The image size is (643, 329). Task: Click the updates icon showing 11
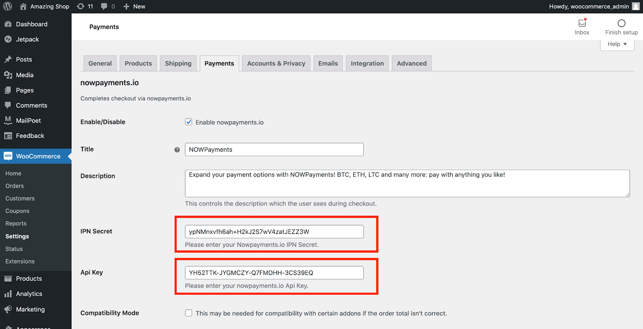pos(81,6)
